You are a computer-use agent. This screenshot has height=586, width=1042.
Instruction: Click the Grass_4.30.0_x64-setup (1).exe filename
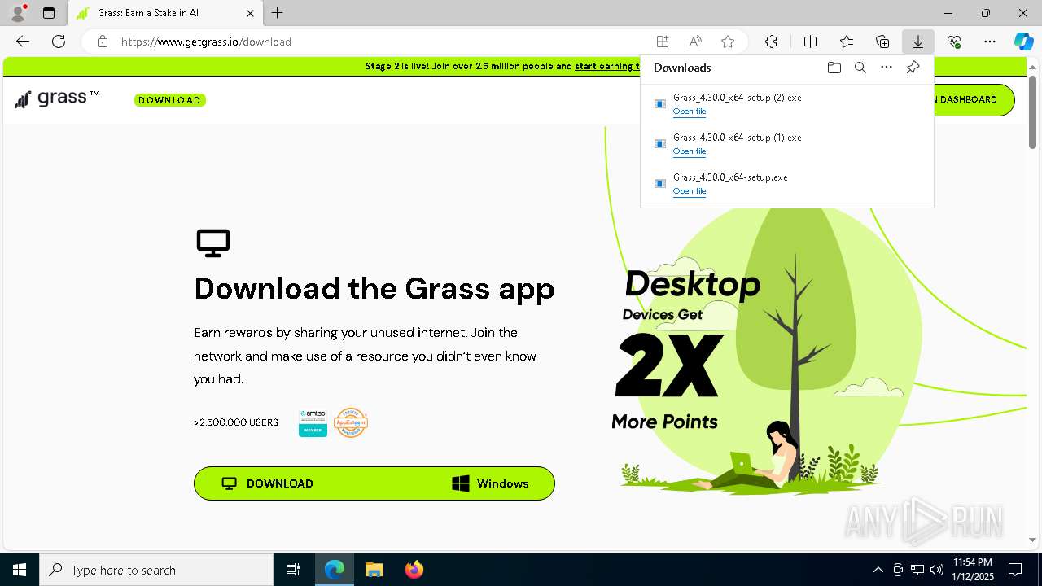pos(737,138)
